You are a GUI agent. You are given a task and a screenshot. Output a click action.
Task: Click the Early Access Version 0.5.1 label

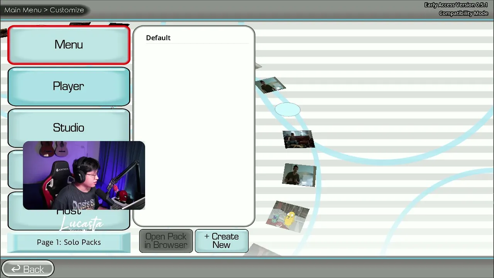[x=456, y=5]
